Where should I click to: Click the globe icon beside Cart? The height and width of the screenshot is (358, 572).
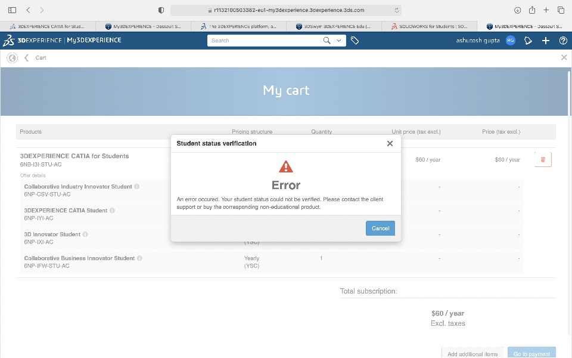point(12,58)
